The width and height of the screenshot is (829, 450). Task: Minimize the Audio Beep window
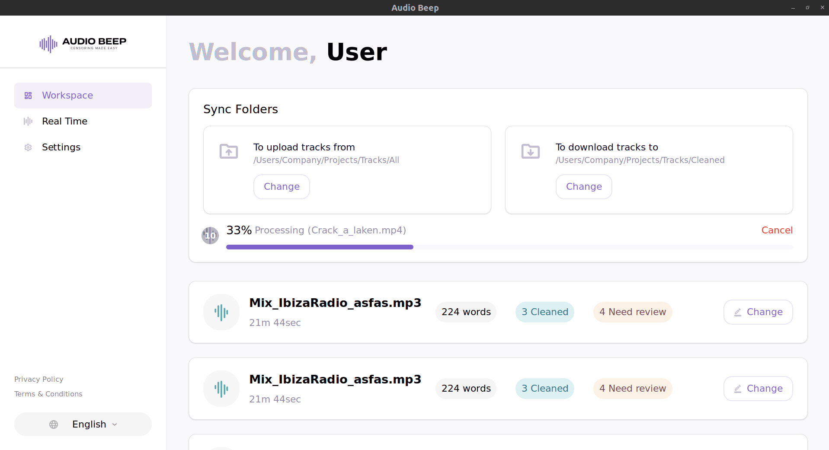coord(793,8)
